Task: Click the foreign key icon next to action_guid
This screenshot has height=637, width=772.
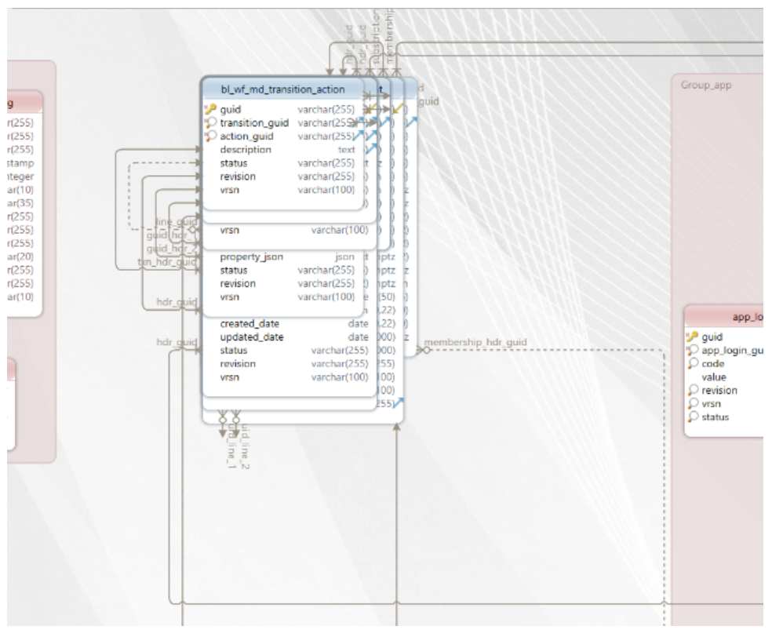Action: (x=209, y=136)
